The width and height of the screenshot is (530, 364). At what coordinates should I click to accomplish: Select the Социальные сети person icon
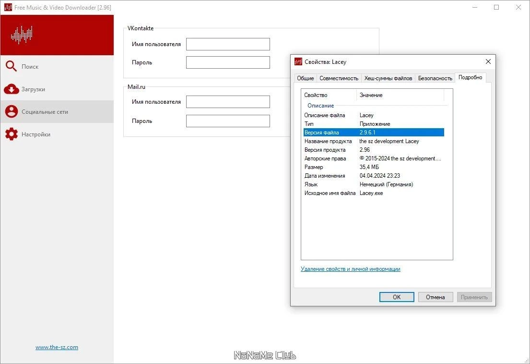pos(11,111)
